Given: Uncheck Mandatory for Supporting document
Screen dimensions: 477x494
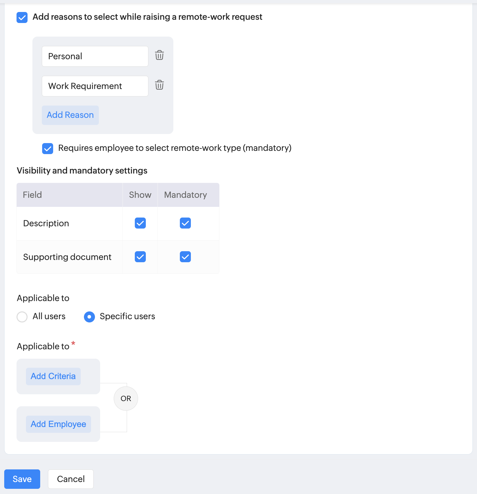Looking at the screenshot, I should pos(185,257).
